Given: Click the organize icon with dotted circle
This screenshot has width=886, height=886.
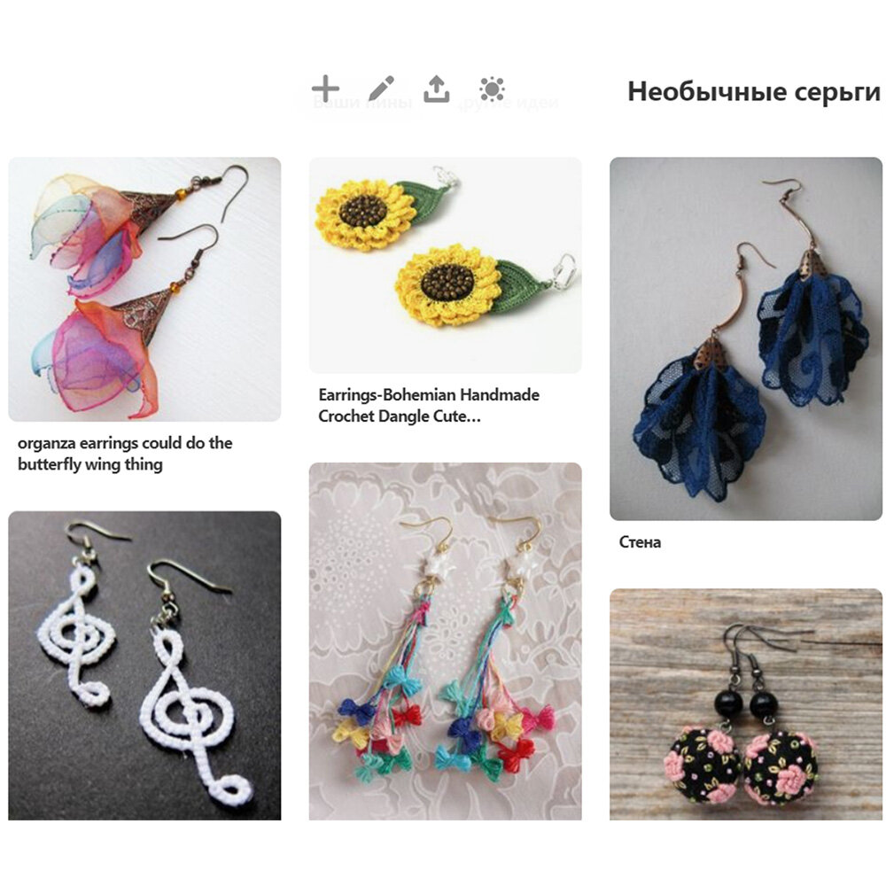Looking at the screenshot, I should 492,89.
